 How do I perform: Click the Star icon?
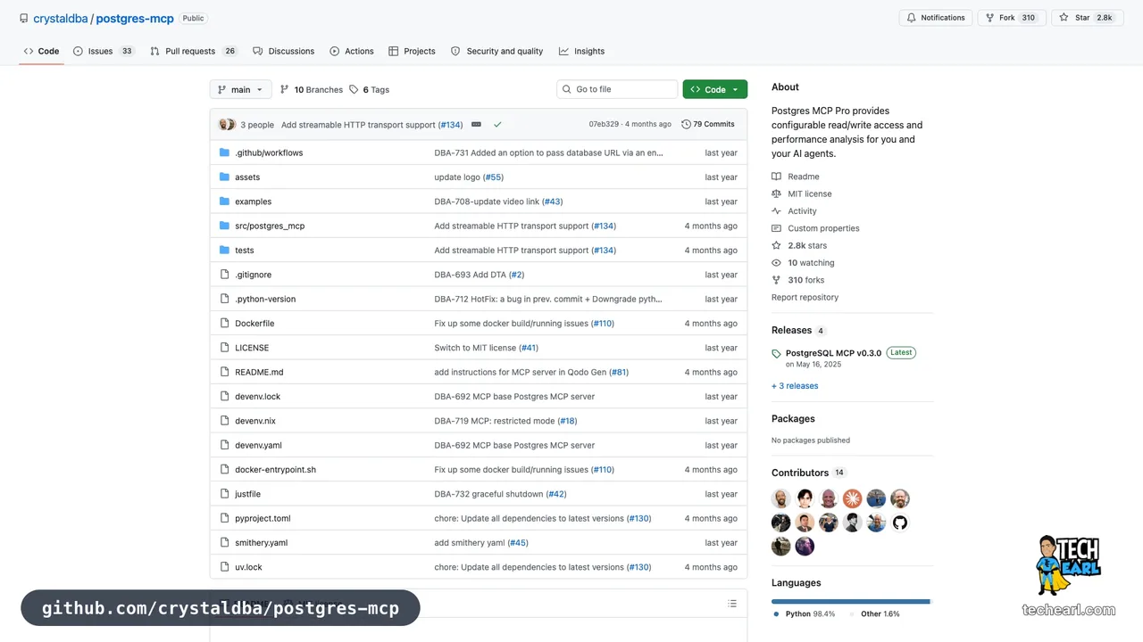coord(1064,18)
